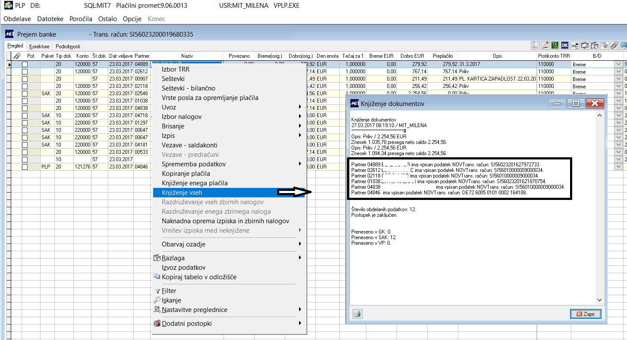This screenshot has width=627, height=340.
Task: Open B/D dropdown in the 767,14 Priliv row
Action: click(618, 72)
